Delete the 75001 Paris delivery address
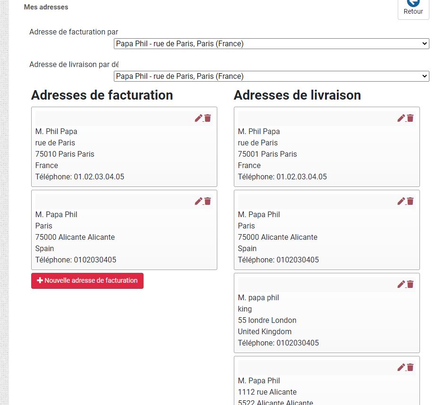 click(410, 118)
